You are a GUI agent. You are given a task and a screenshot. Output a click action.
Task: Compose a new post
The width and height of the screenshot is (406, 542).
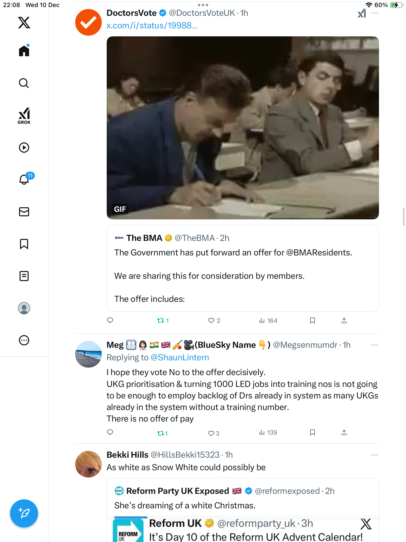point(24,513)
